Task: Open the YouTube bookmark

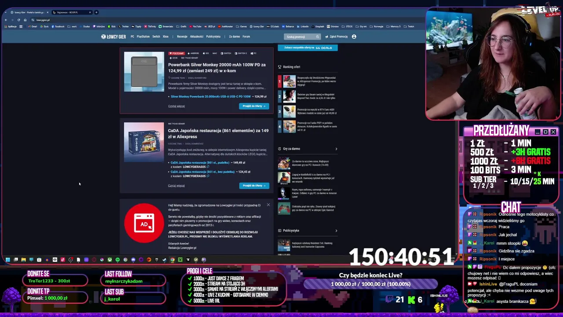Action: point(195,26)
